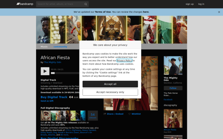Click the Wishlist heart icon
This screenshot has height=139, width=223.
click(129, 114)
